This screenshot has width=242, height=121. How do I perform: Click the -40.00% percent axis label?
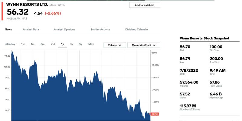155,102
